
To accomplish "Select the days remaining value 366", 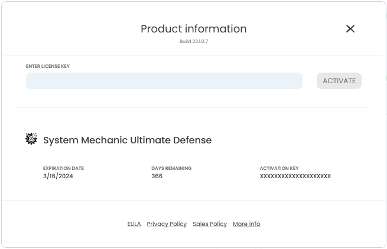I will pyautogui.click(x=157, y=176).
